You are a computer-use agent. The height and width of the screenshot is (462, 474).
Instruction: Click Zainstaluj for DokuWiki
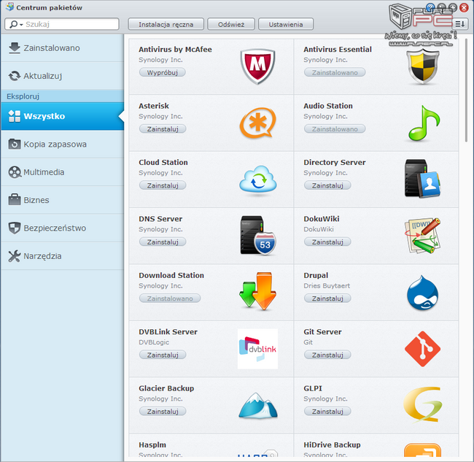(327, 242)
